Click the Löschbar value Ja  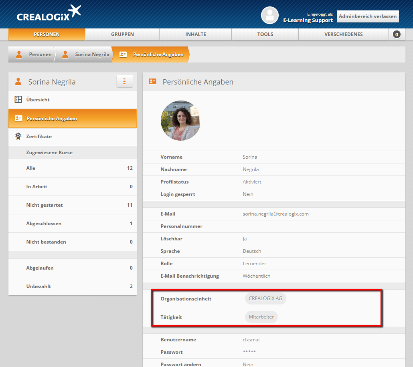245,239
